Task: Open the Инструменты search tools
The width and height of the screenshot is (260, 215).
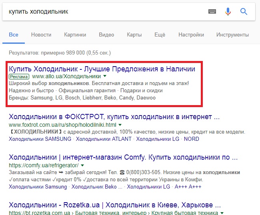Action: [232, 34]
